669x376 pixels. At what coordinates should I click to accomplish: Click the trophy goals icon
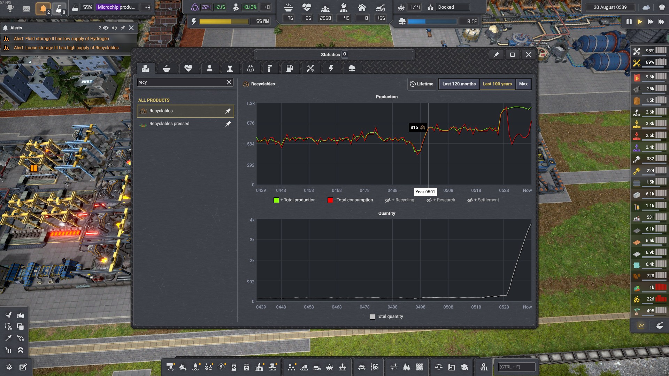tap(10, 8)
